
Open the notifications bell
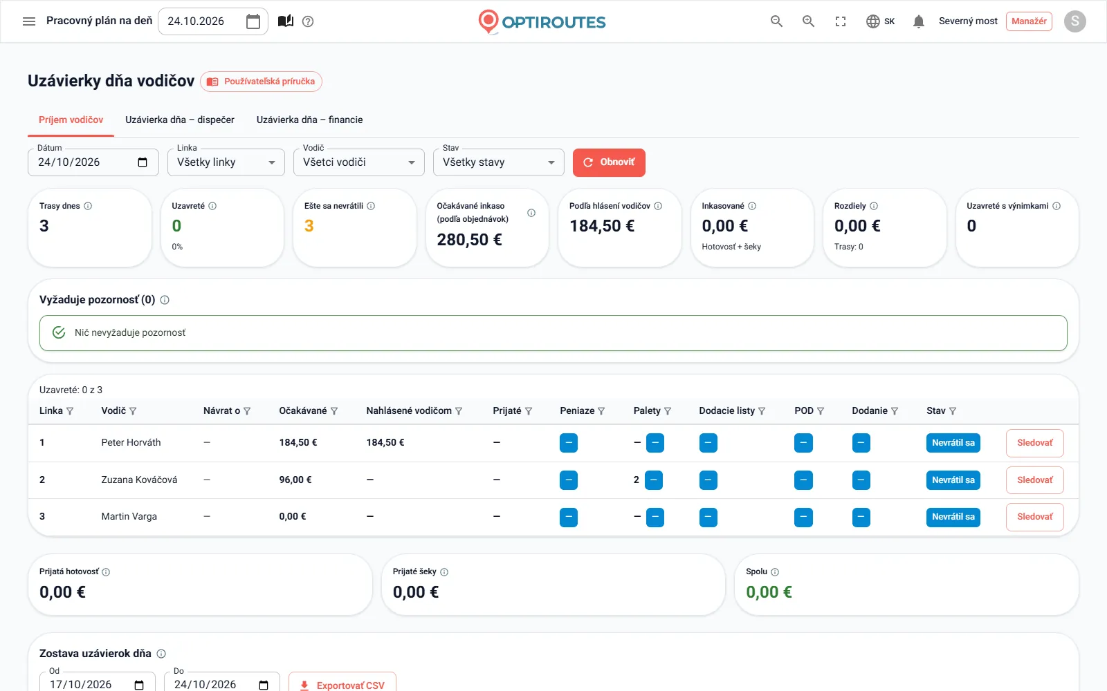tap(919, 21)
